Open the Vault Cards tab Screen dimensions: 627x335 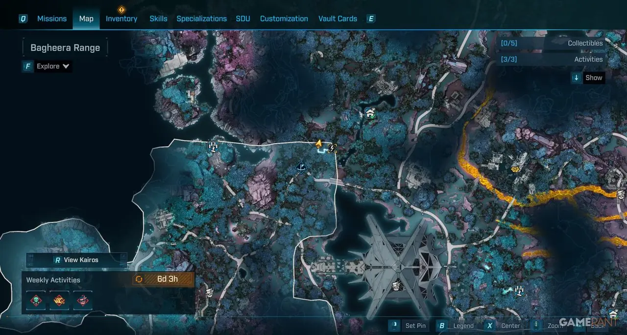click(338, 19)
